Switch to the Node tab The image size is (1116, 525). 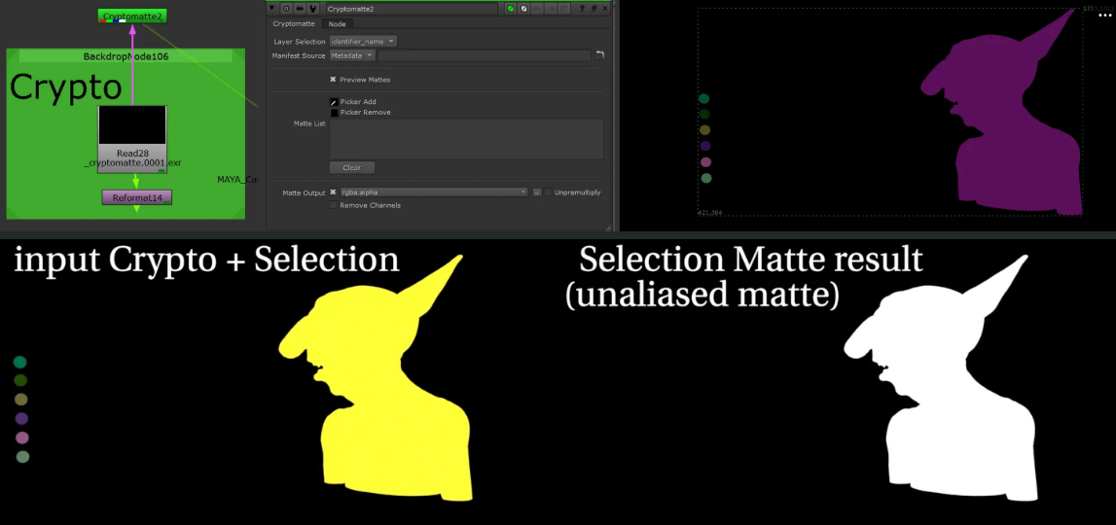click(337, 23)
